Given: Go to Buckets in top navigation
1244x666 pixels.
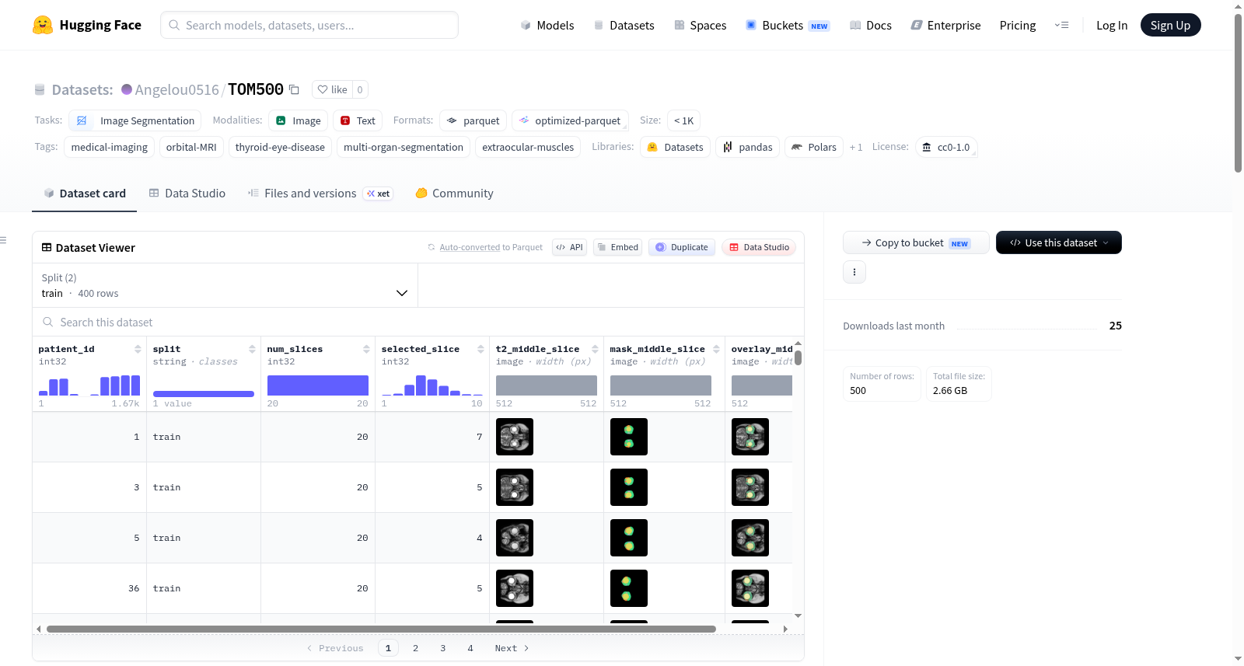Looking at the screenshot, I should click(788, 25).
